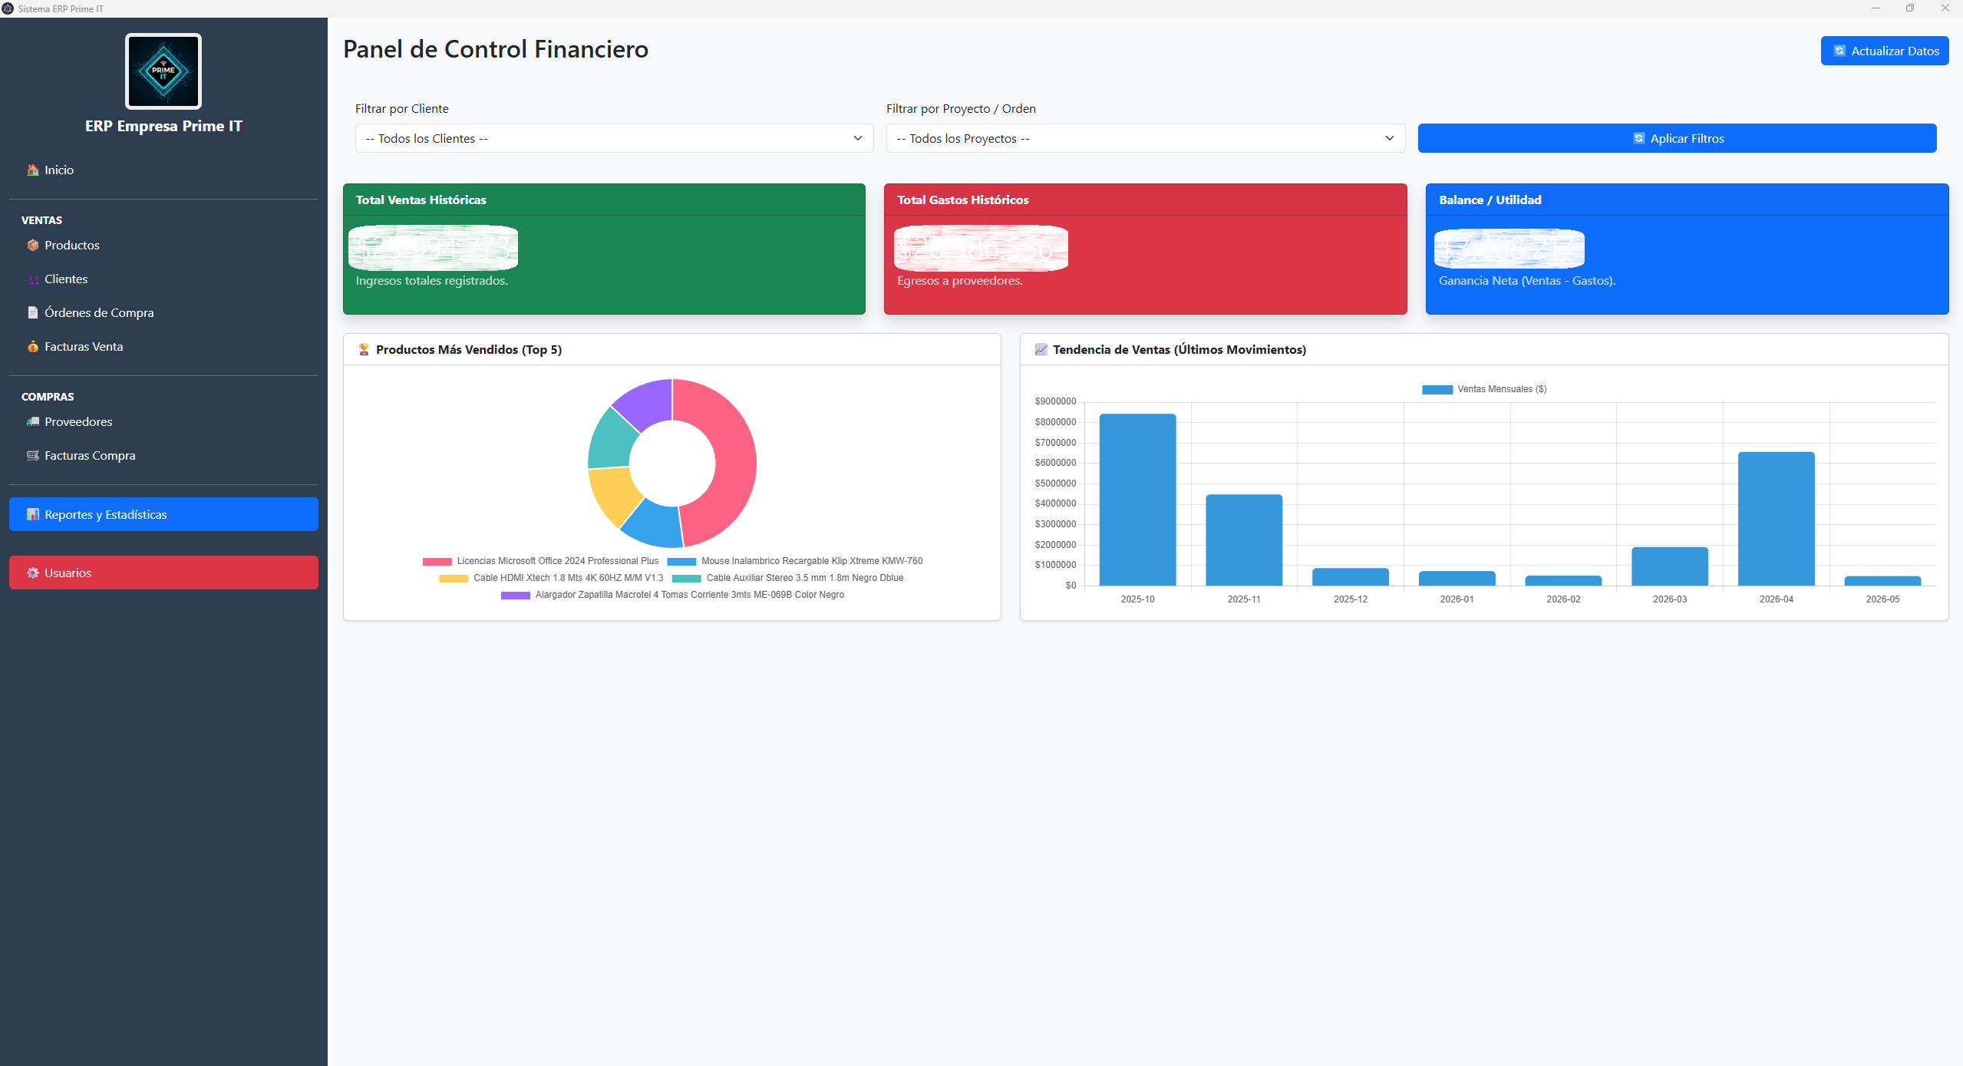Click the Aplicar Filtros button
The height and width of the screenshot is (1066, 1963).
click(1677, 138)
